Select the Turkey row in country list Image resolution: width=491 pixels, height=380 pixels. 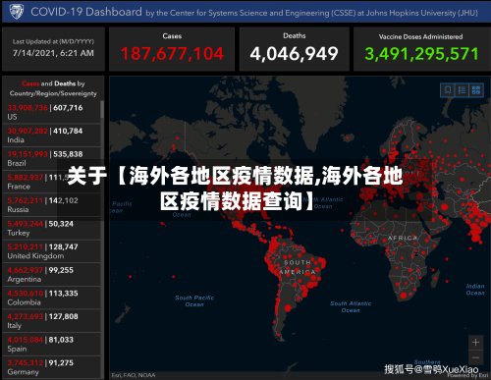tap(52, 228)
